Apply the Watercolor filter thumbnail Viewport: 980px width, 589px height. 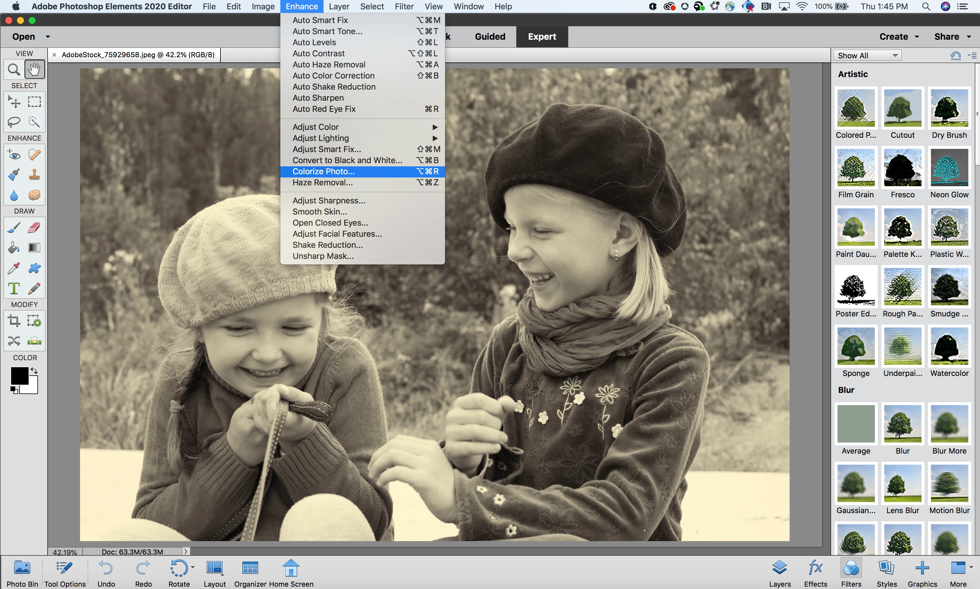coord(949,346)
